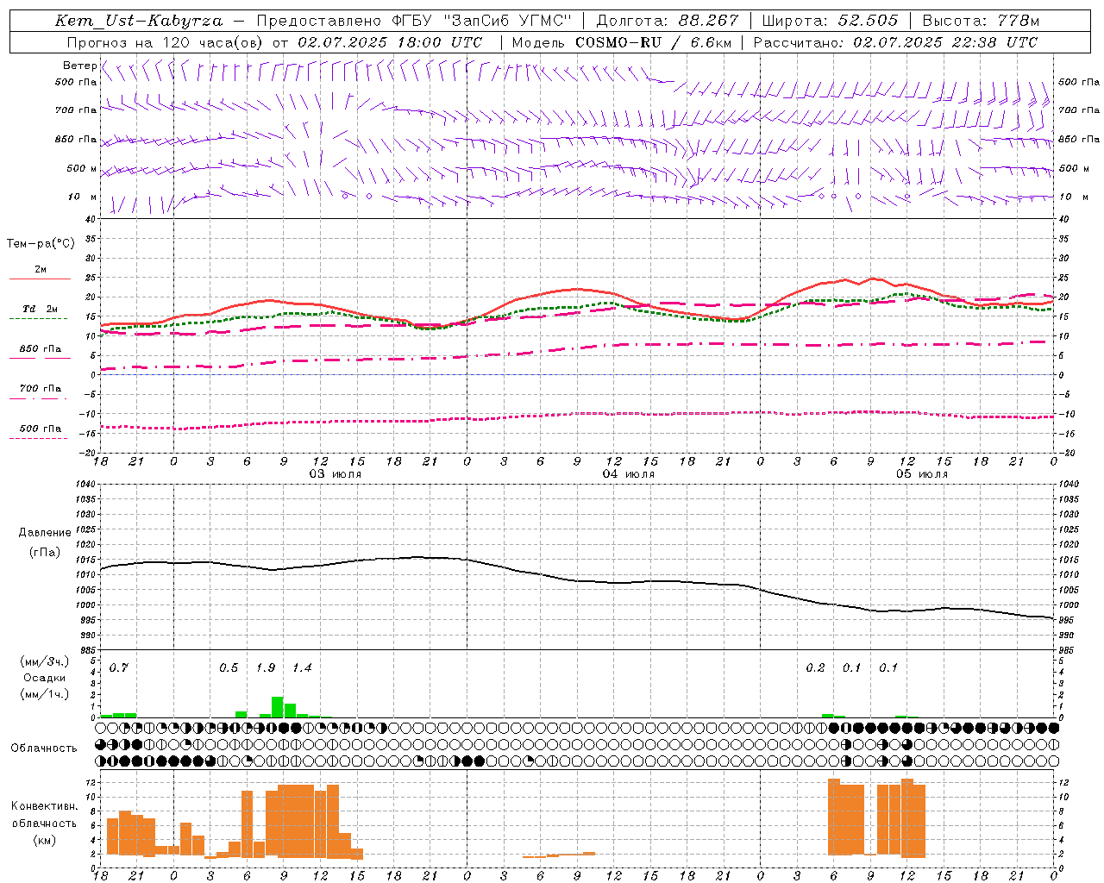Click the 1.4 precipitation total value

pos(302,668)
